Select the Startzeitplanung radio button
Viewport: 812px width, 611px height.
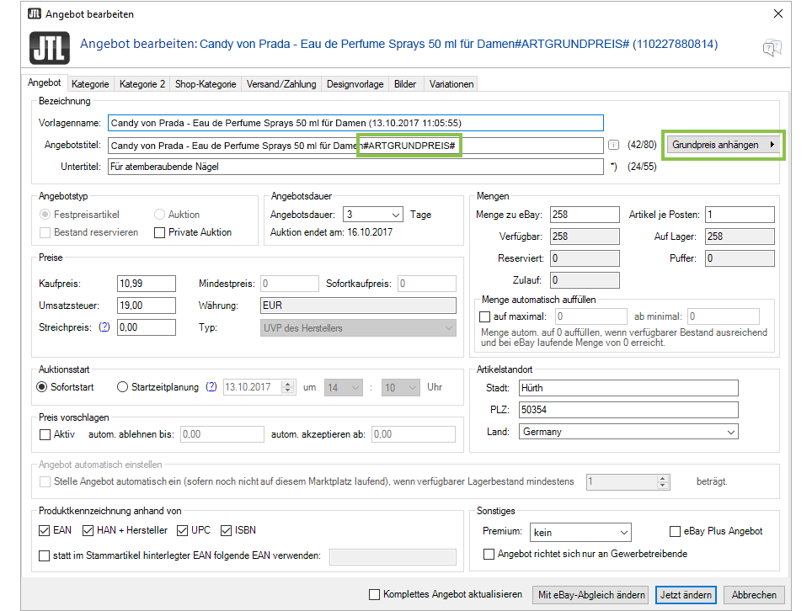click(x=123, y=387)
